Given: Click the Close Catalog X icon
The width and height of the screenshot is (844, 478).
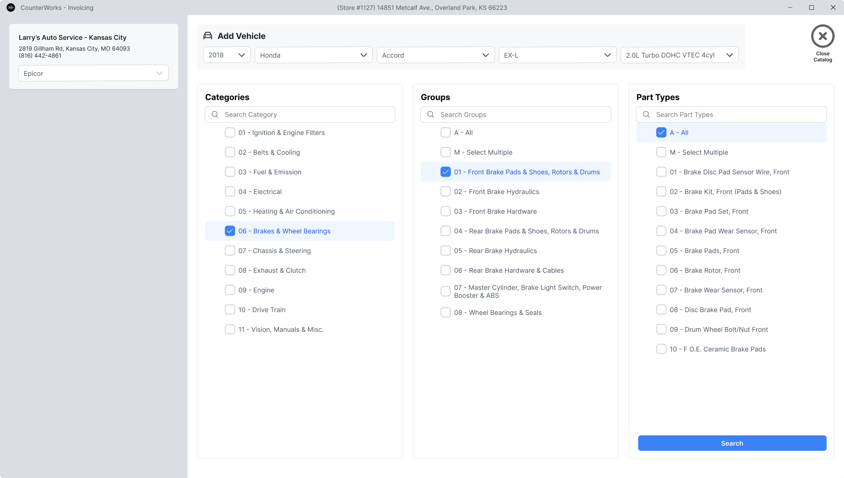Looking at the screenshot, I should click(822, 36).
